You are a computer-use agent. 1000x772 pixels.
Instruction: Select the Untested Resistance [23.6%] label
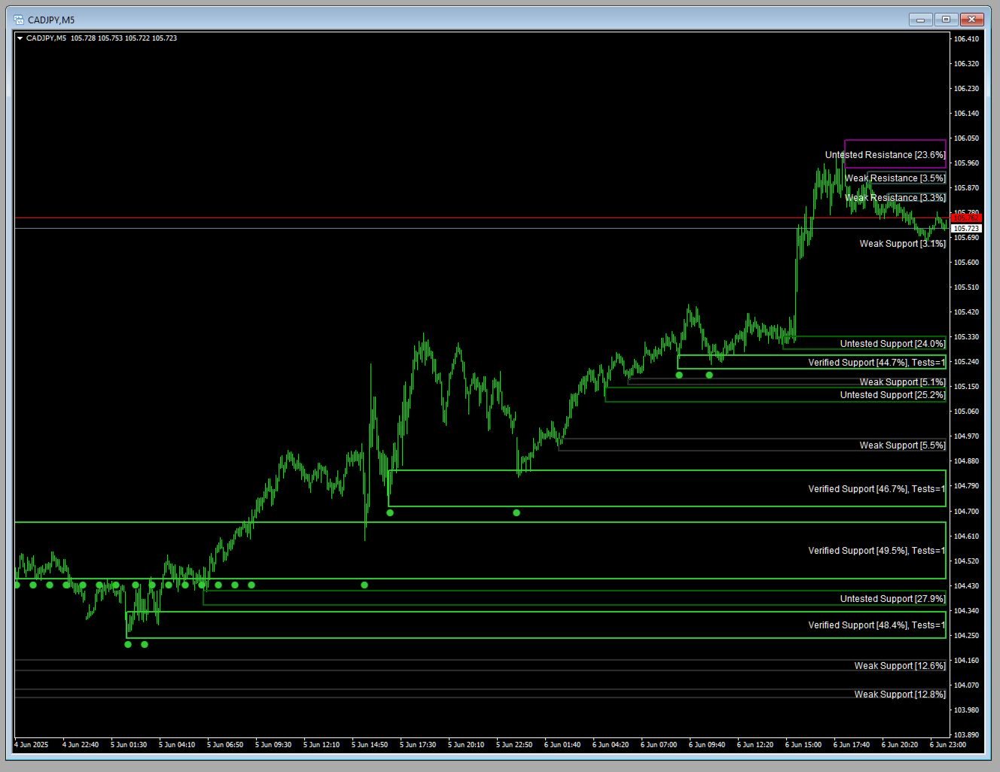tap(885, 154)
